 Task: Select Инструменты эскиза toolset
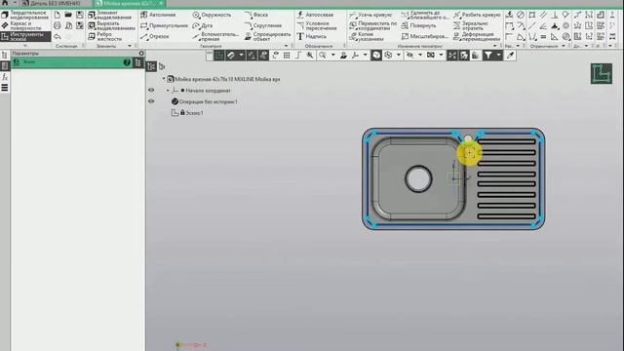25,36
